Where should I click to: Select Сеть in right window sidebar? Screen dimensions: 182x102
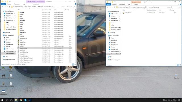click(111, 57)
